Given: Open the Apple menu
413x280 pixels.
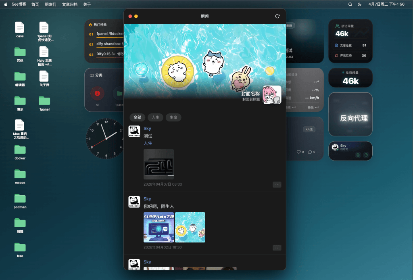Looking at the screenshot, I should (x=6, y=4).
